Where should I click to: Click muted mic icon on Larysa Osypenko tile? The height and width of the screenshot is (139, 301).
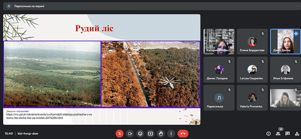click(x=263, y=62)
